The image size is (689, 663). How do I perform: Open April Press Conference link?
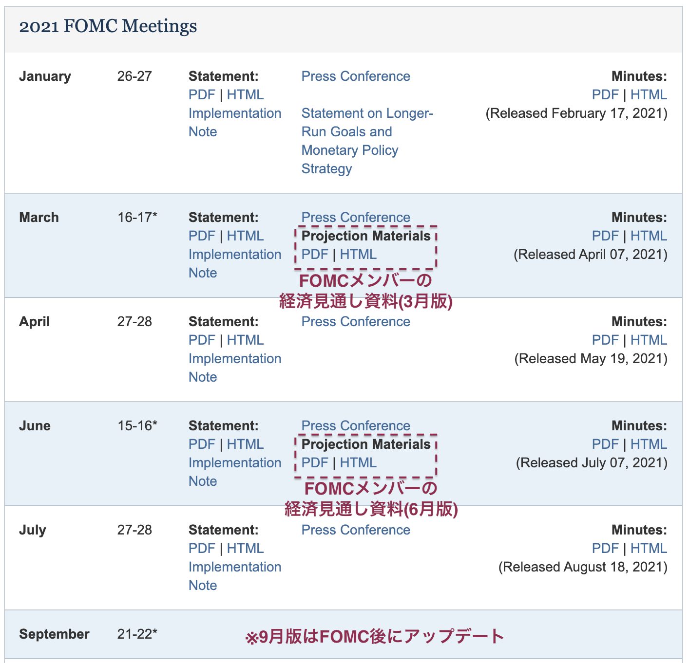tap(356, 322)
